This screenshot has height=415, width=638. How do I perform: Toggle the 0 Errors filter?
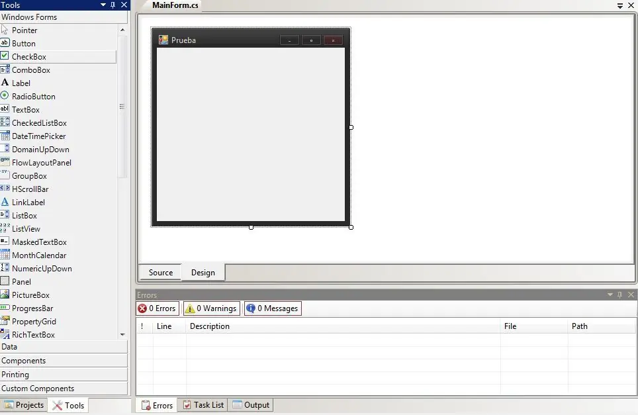coord(158,308)
